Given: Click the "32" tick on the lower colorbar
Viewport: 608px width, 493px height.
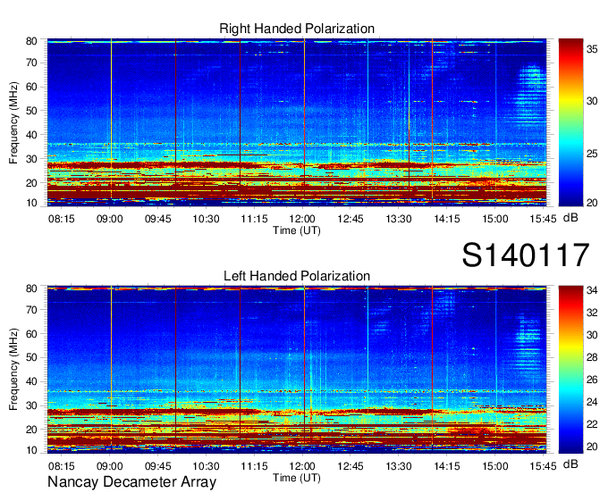Looking at the screenshot, I should point(592,313).
